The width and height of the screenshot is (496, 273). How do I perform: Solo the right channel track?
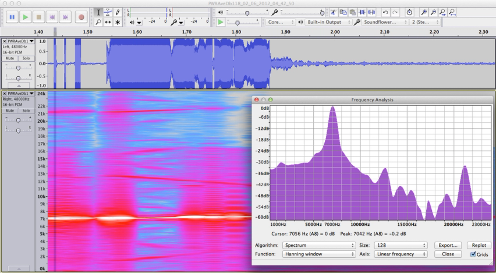click(x=26, y=111)
